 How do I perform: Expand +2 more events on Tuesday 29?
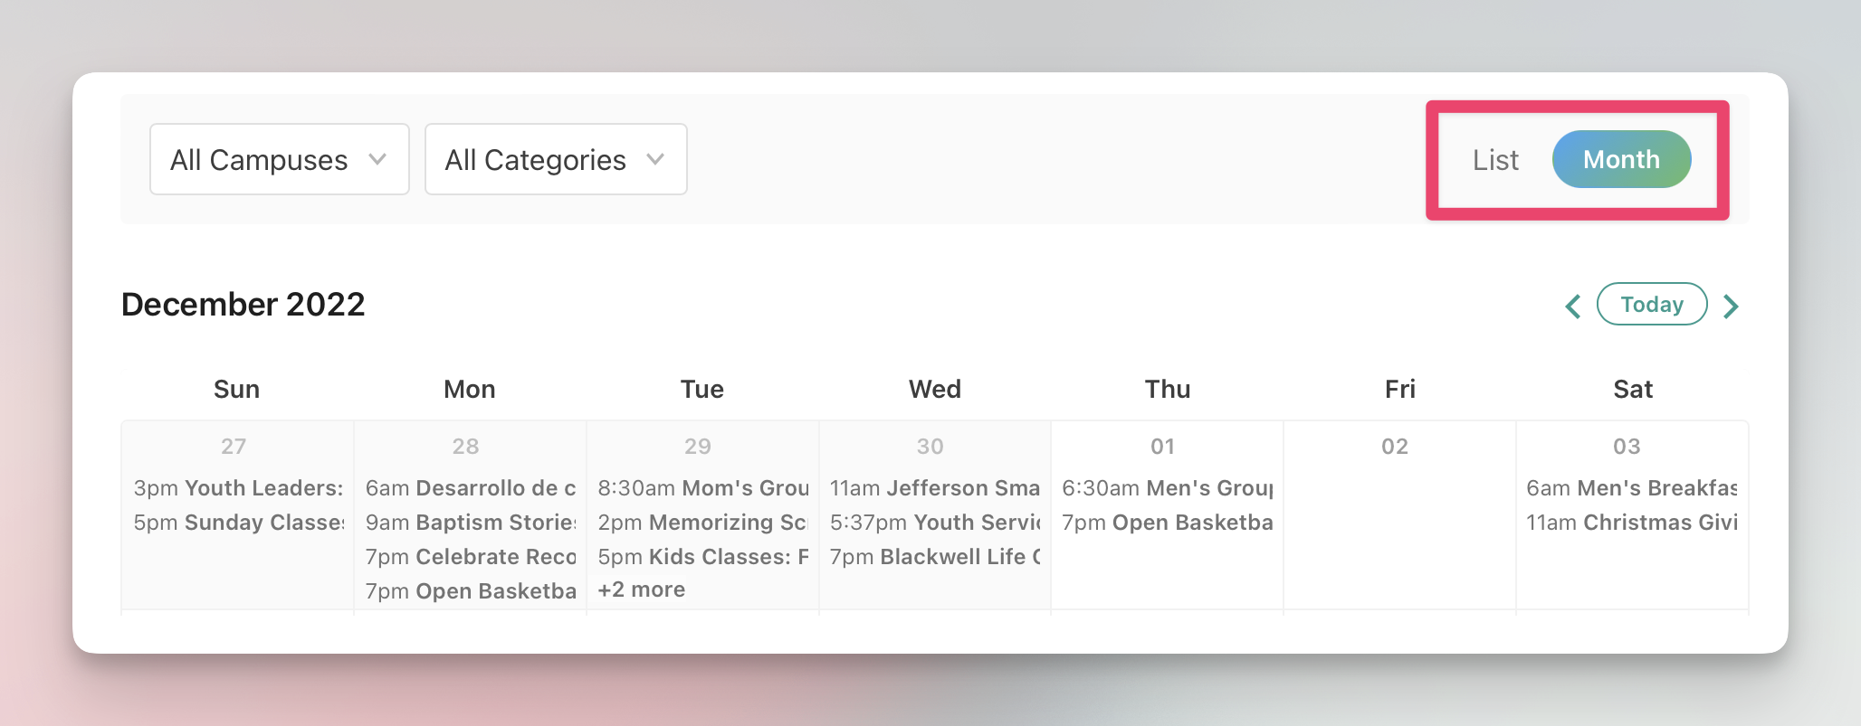[642, 589]
